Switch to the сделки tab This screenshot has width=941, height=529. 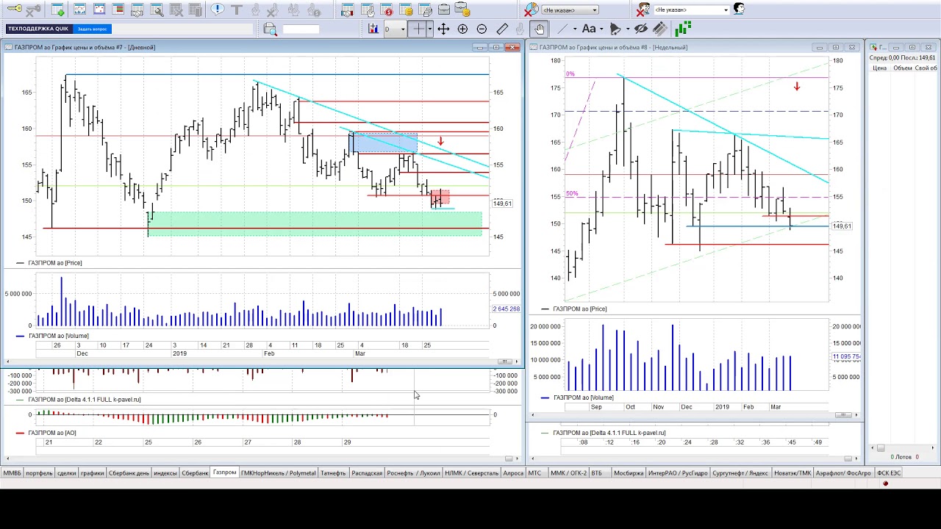tap(66, 473)
